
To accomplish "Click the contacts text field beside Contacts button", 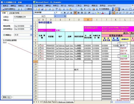I will pyautogui.click(x=23, y=97).
